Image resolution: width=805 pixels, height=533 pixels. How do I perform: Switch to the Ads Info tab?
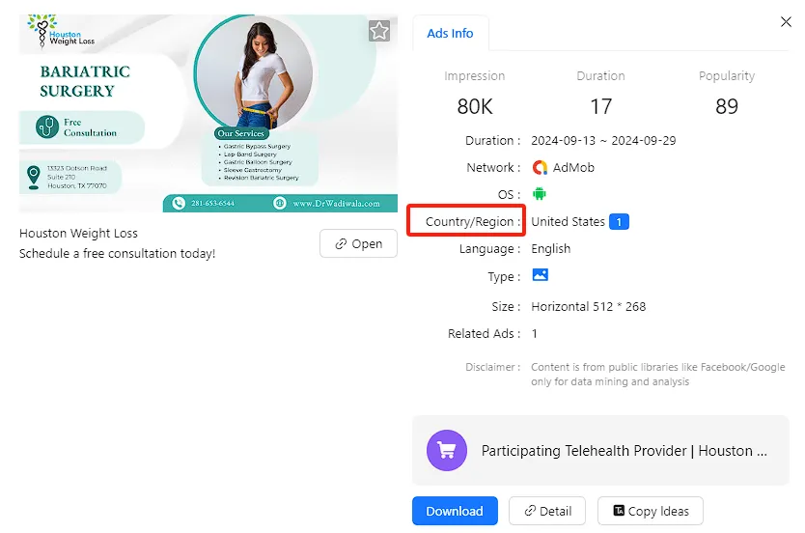click(450, 33)
